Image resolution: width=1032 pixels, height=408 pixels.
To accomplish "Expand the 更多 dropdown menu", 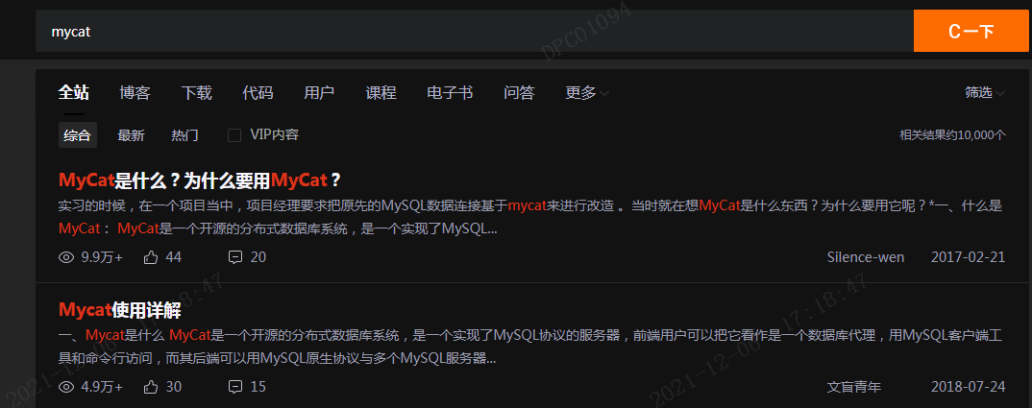I will pos(587,93).
